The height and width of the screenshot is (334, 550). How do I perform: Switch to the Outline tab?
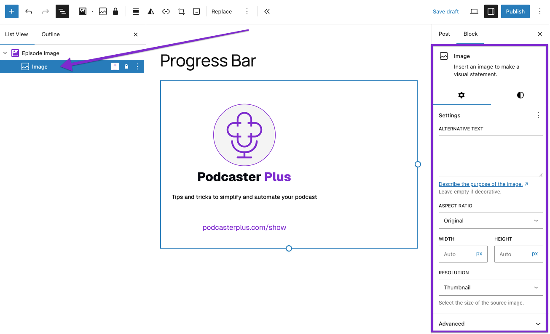tap(51, 34)
